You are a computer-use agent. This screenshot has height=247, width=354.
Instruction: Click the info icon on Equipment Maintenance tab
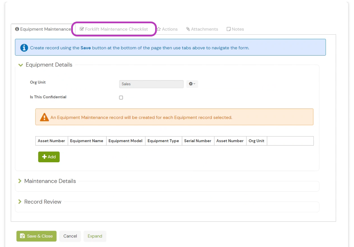[17, 29]
